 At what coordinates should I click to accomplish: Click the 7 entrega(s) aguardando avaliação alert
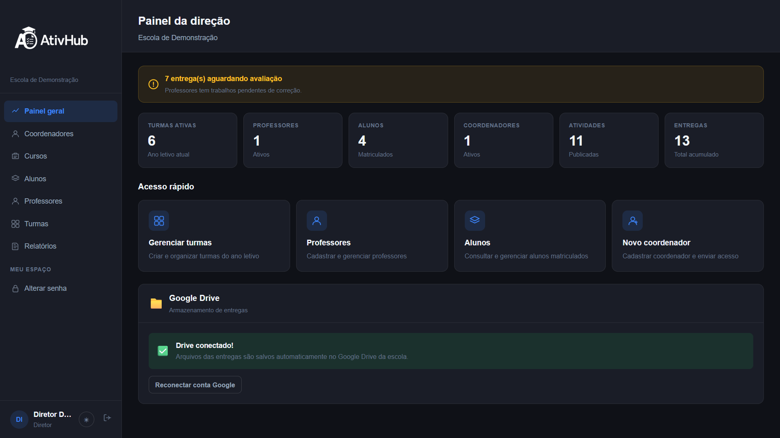click(451, 84)
